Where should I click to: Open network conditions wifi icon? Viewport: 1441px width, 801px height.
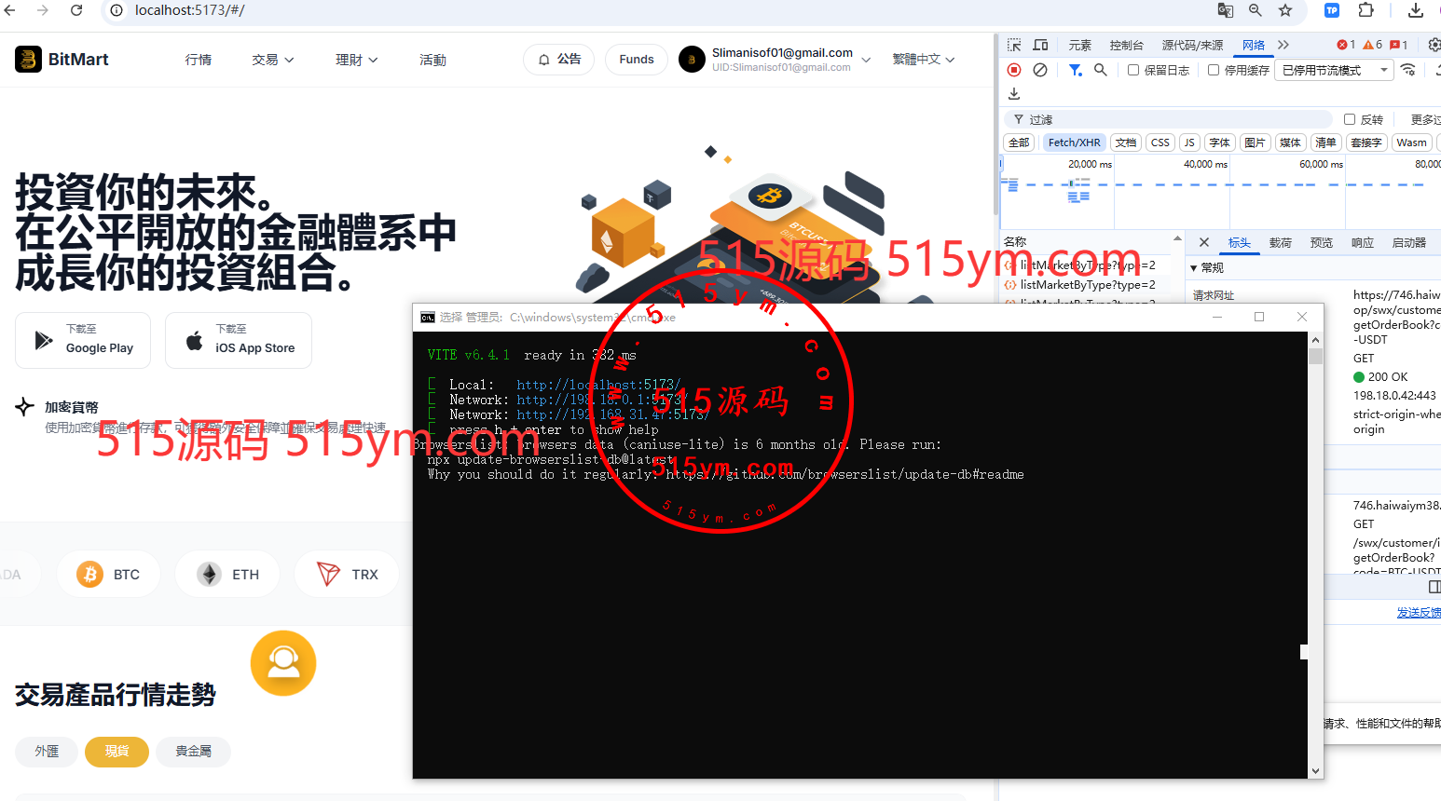click(x=1408, y=70)
